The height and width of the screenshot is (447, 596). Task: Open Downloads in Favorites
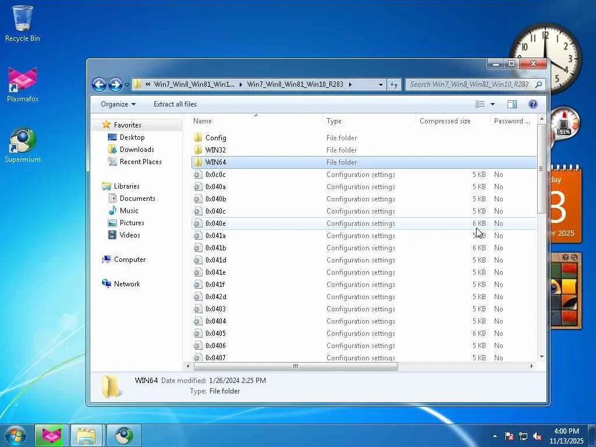pyautogui.click(x=137, y=150)
